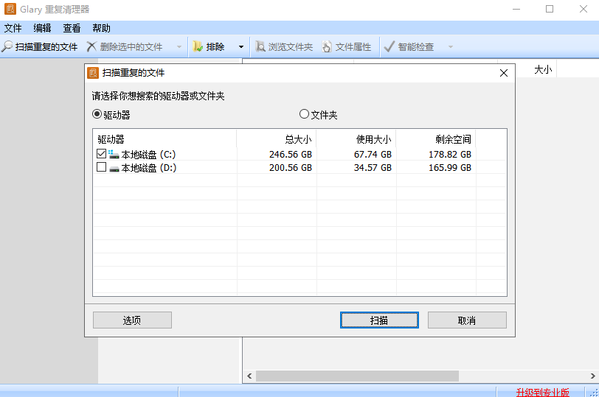Click the 大小 column header in main window
Image resolution: width=599 pixels, height=397 pixels.
[543, 69]
